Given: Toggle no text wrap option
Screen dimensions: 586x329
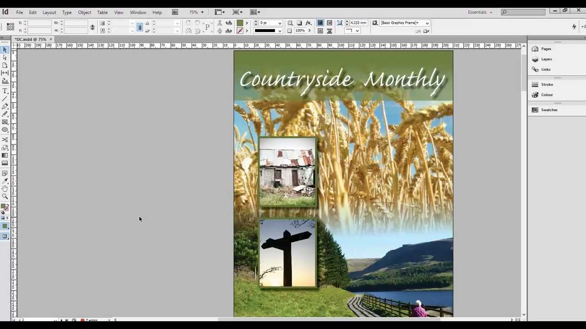Looking at the screenshot, I should pyautogui.click(x=320, y=23).
